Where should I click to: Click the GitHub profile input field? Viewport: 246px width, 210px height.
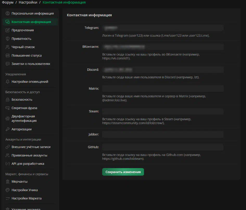click(x=163, y=147)
